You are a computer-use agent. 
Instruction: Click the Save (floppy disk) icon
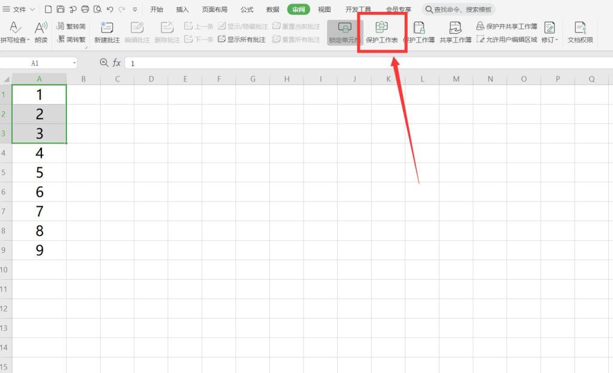tap(60, 9)
